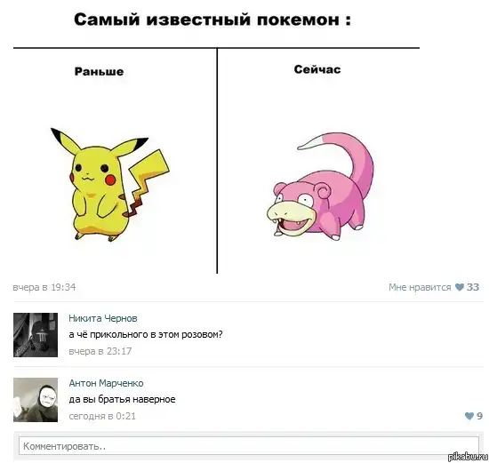The height and width of the screenshot is (463, 489).
Task: Click comment text да вы братья наверное
Action: [x=123, y=399]
